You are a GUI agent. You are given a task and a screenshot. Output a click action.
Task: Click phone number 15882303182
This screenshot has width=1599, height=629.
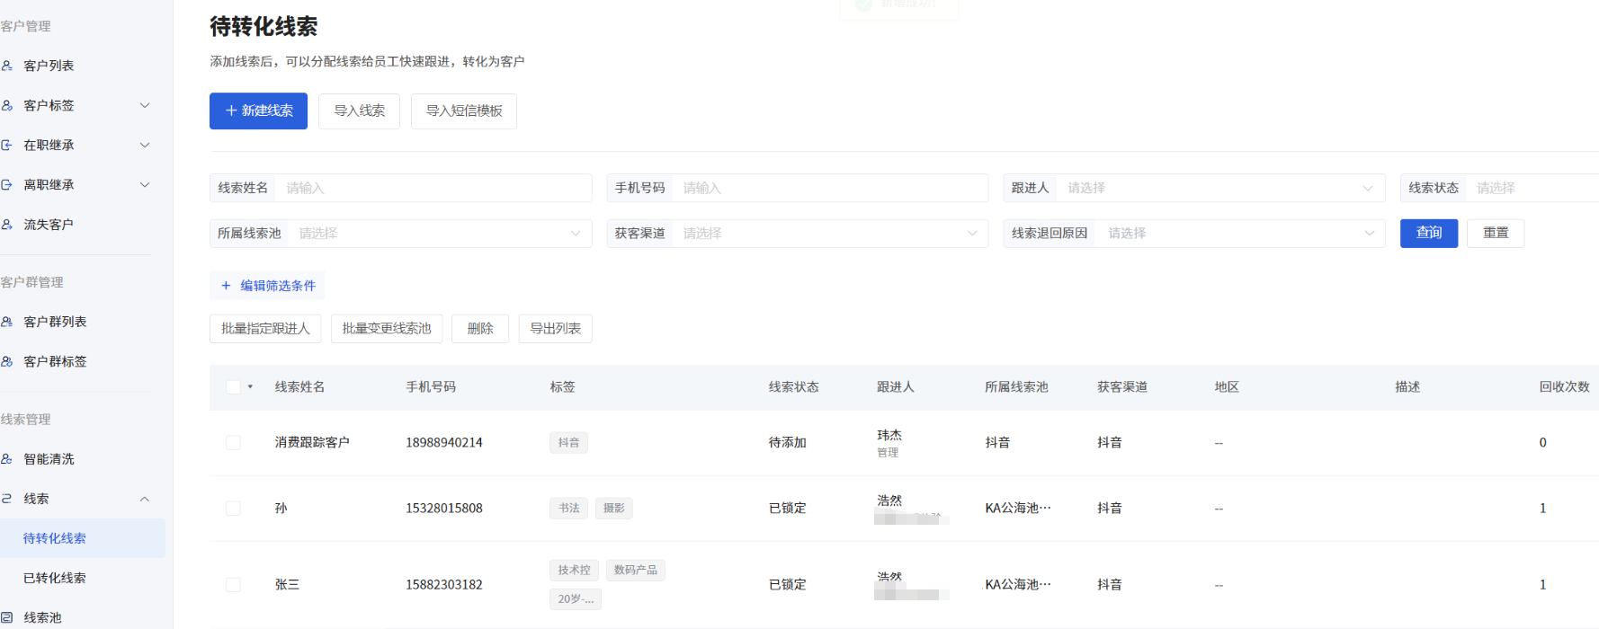click(444, 585)
